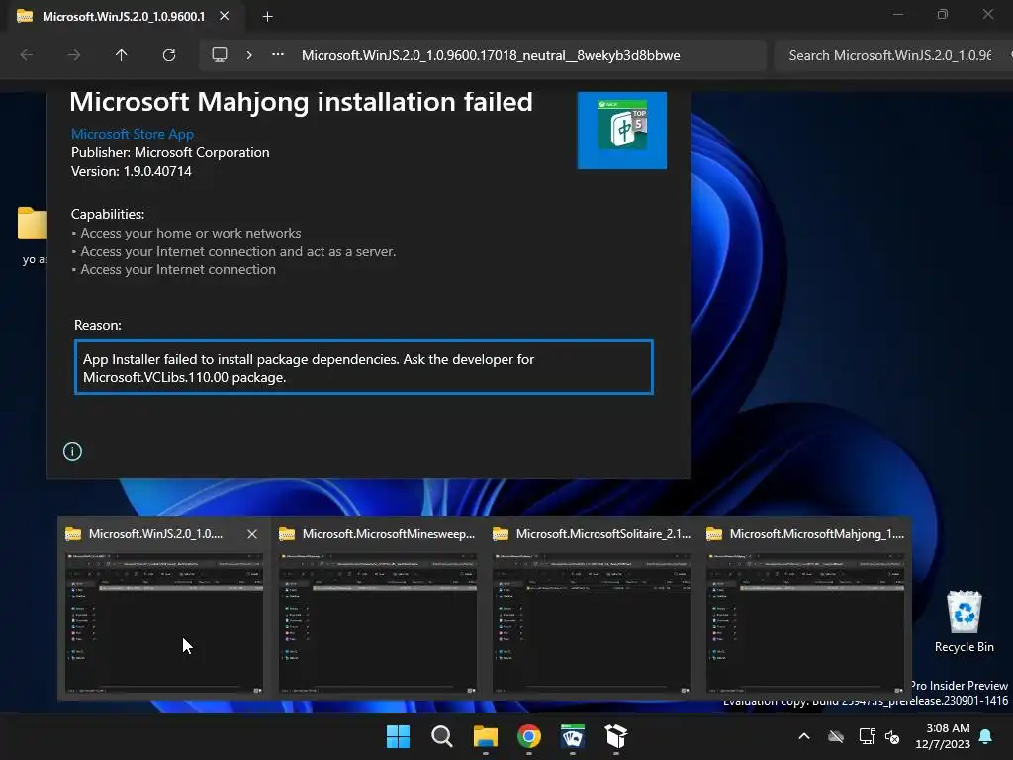Close the Microsoft.WinJS.2.0 Explorer tab

pos(225,16)
